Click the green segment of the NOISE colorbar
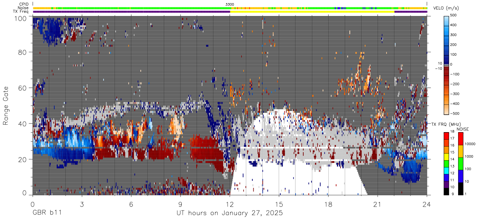 461,163
